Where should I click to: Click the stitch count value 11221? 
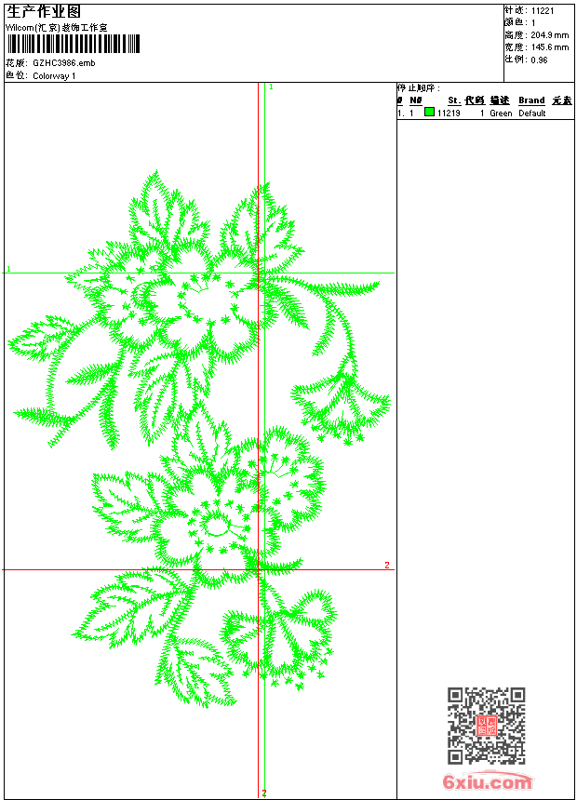[543, 11]
